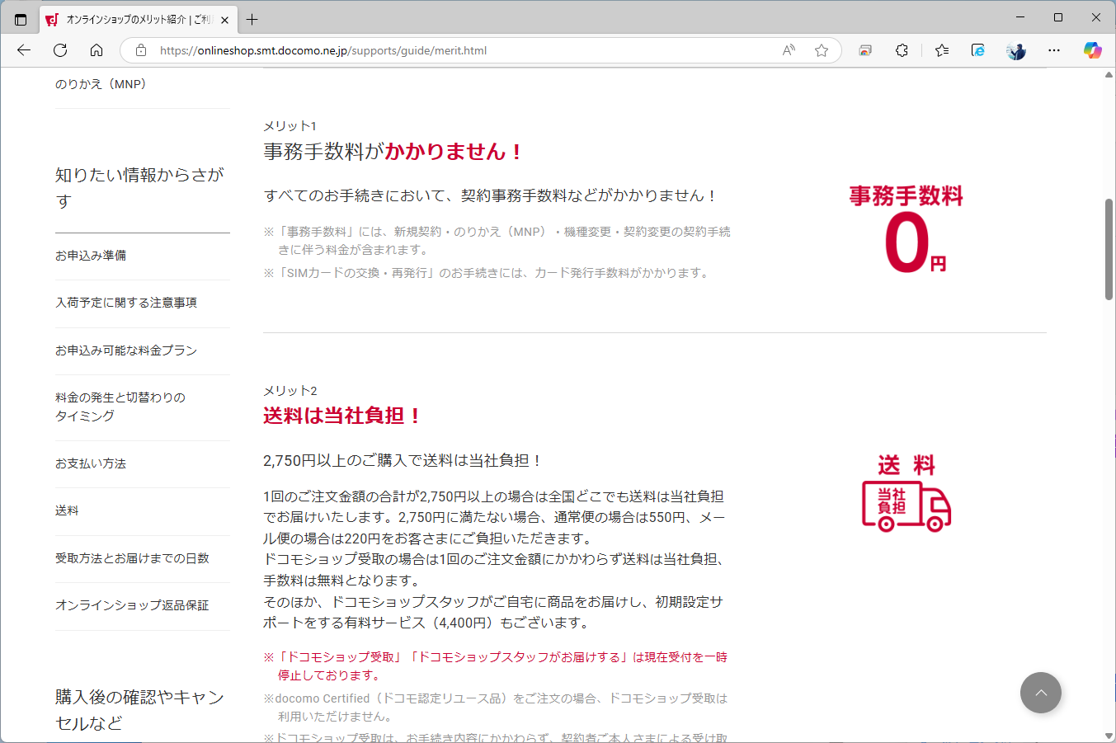The width and height of the screenshot is (1116, 743).
Task: Open a new browser tab
Action: pos(252,18)
